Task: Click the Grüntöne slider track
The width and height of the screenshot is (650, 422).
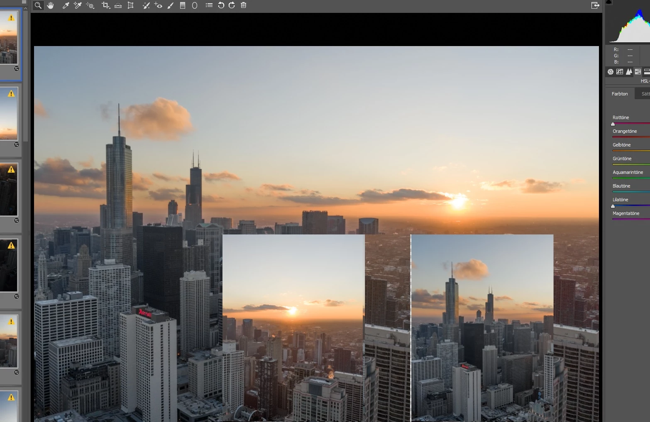Action: coord(631,164)
